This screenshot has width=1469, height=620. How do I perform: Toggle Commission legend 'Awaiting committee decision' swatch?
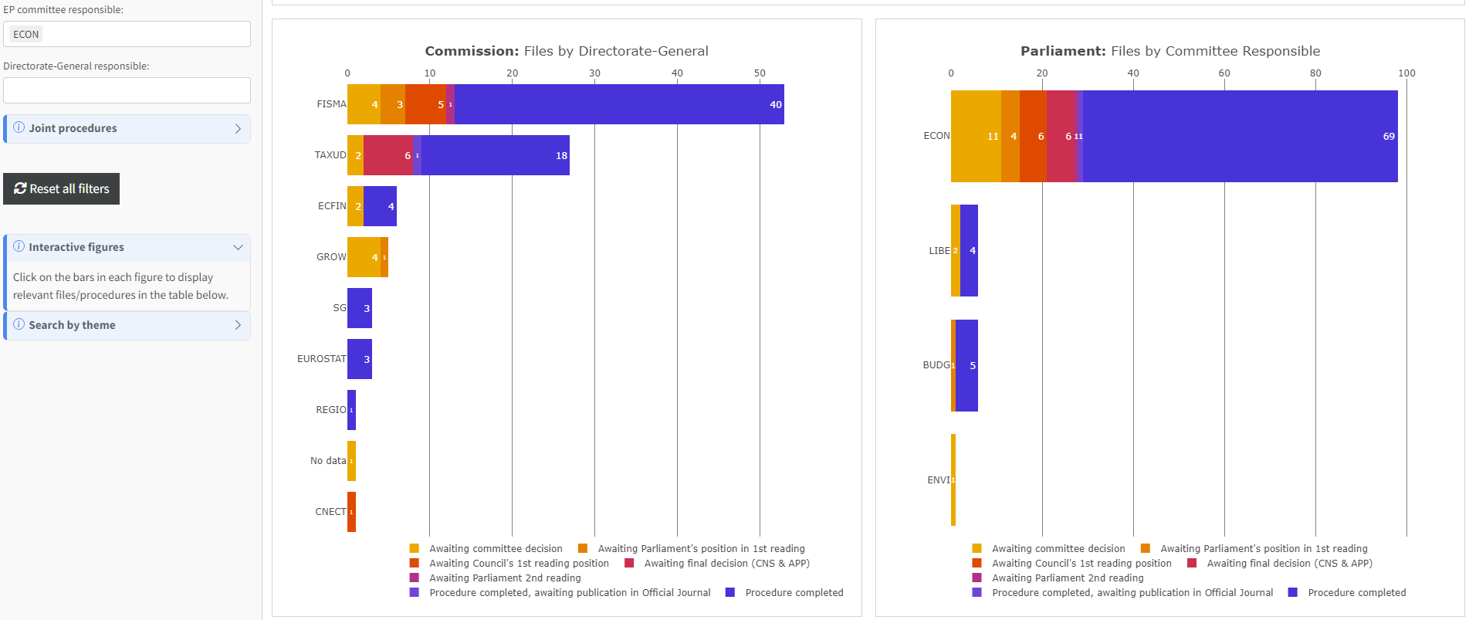[x=415, y=549]
